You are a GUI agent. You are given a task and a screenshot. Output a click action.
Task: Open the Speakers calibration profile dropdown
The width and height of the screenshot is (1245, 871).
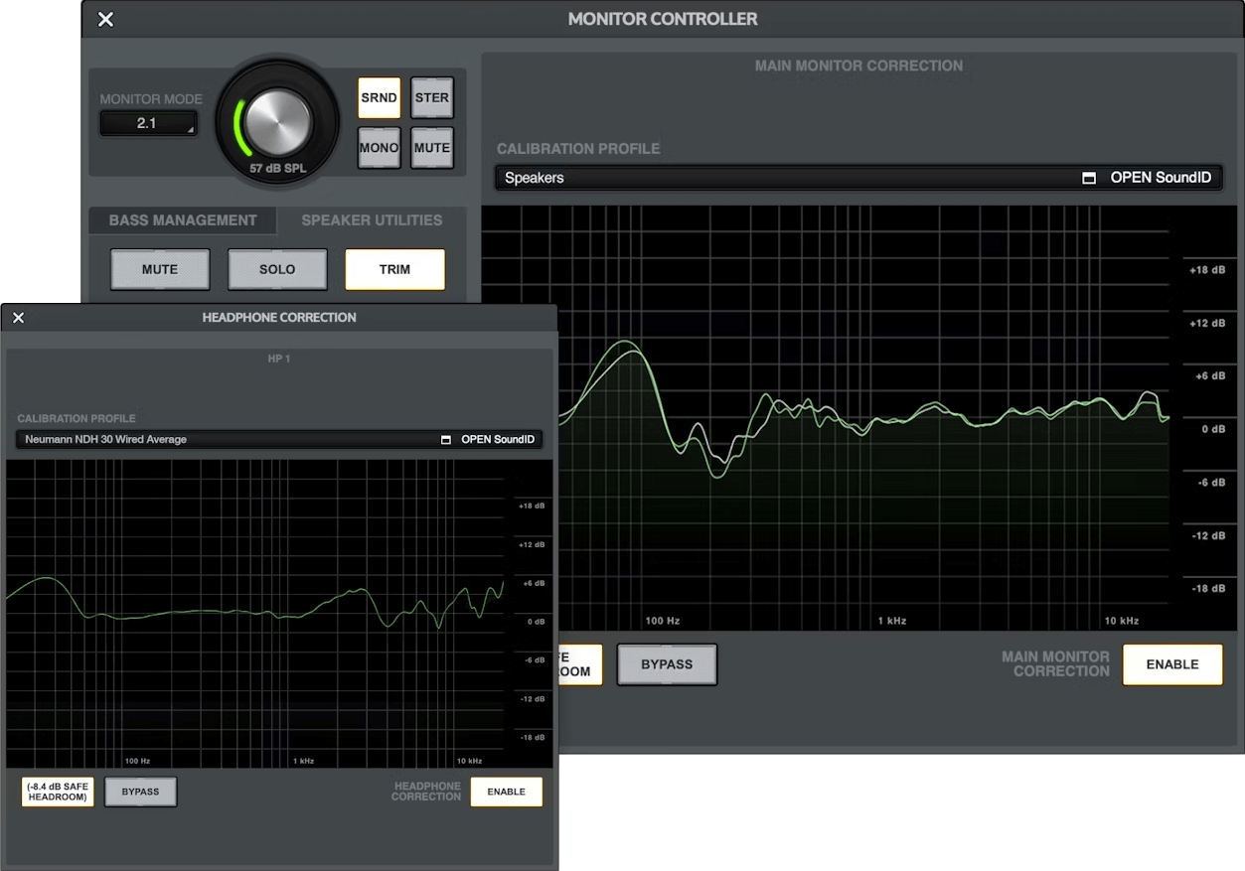pyautogui.click(x=696, y=177)
